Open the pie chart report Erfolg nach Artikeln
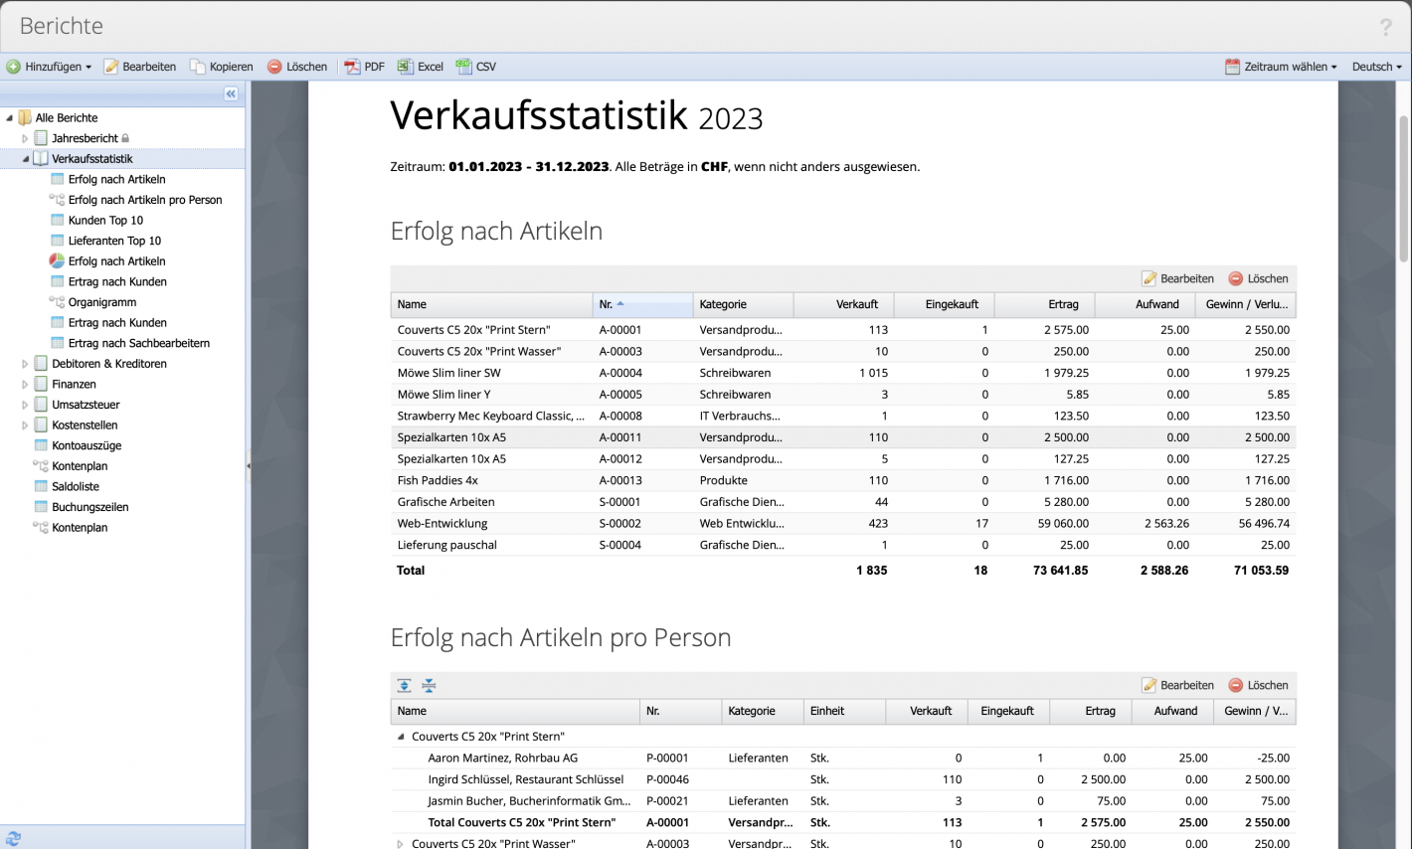 117,260
